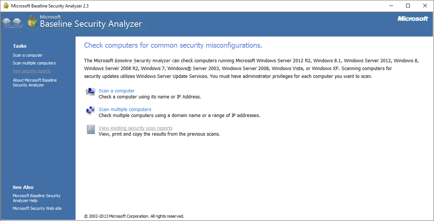Open 'Scan multiple computers' link in main pane
Image resolution: width=434 pixels, height=221 pixels.
[125, 109]
